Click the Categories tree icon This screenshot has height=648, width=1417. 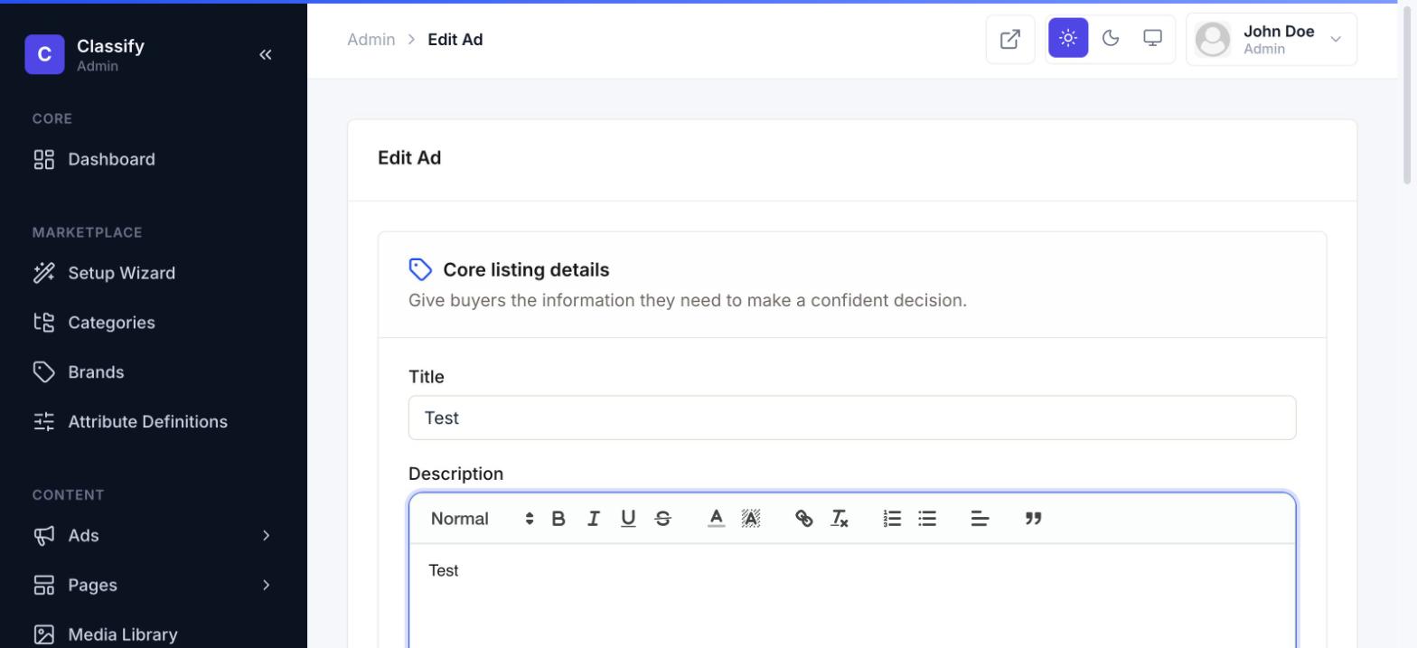tap(44, 323)
